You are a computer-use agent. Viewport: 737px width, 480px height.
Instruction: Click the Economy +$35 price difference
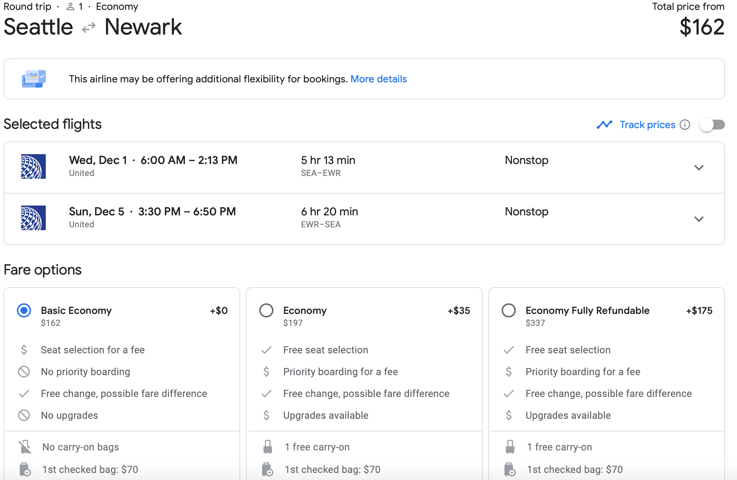(459, 310)
